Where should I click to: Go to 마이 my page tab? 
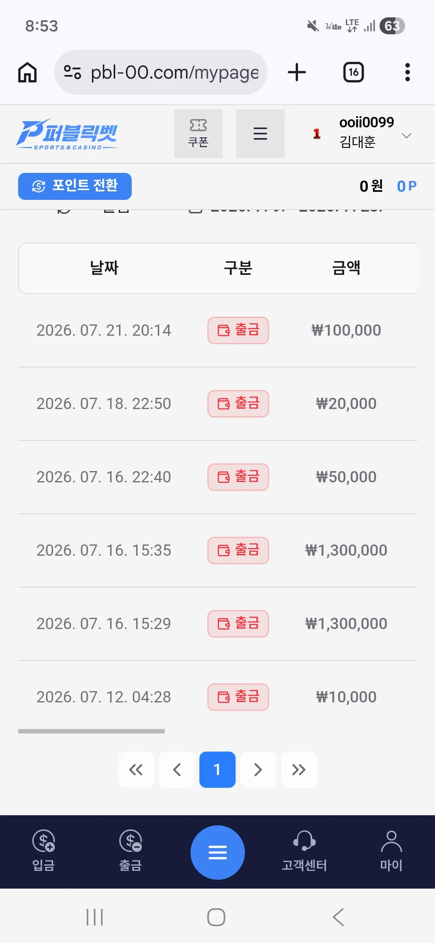click(391, 852)
